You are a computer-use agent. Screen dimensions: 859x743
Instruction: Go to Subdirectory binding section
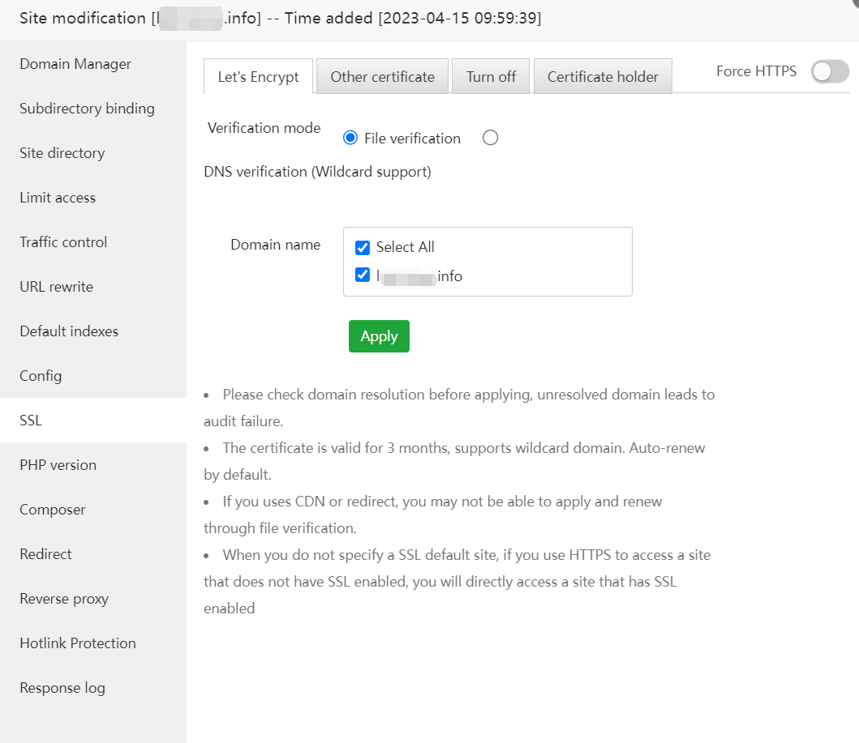(87, 109)
